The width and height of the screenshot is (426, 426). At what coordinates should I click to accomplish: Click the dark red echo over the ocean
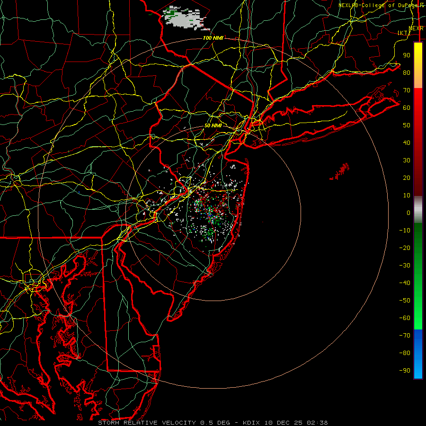point(339,171)
